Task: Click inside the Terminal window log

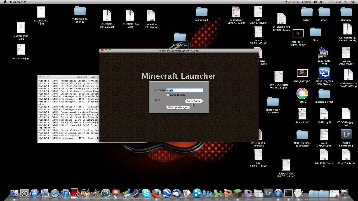Action: click(69, 110)
